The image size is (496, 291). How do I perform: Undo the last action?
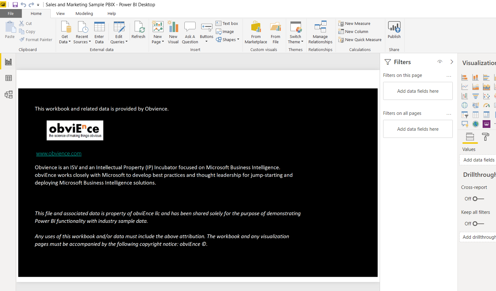coord(23,5)
